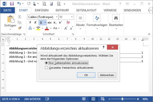This screenshot has width=153, height=102.
Task: Open the EINFÜGEN ribbon tab
Action: (x=42, y=10)
